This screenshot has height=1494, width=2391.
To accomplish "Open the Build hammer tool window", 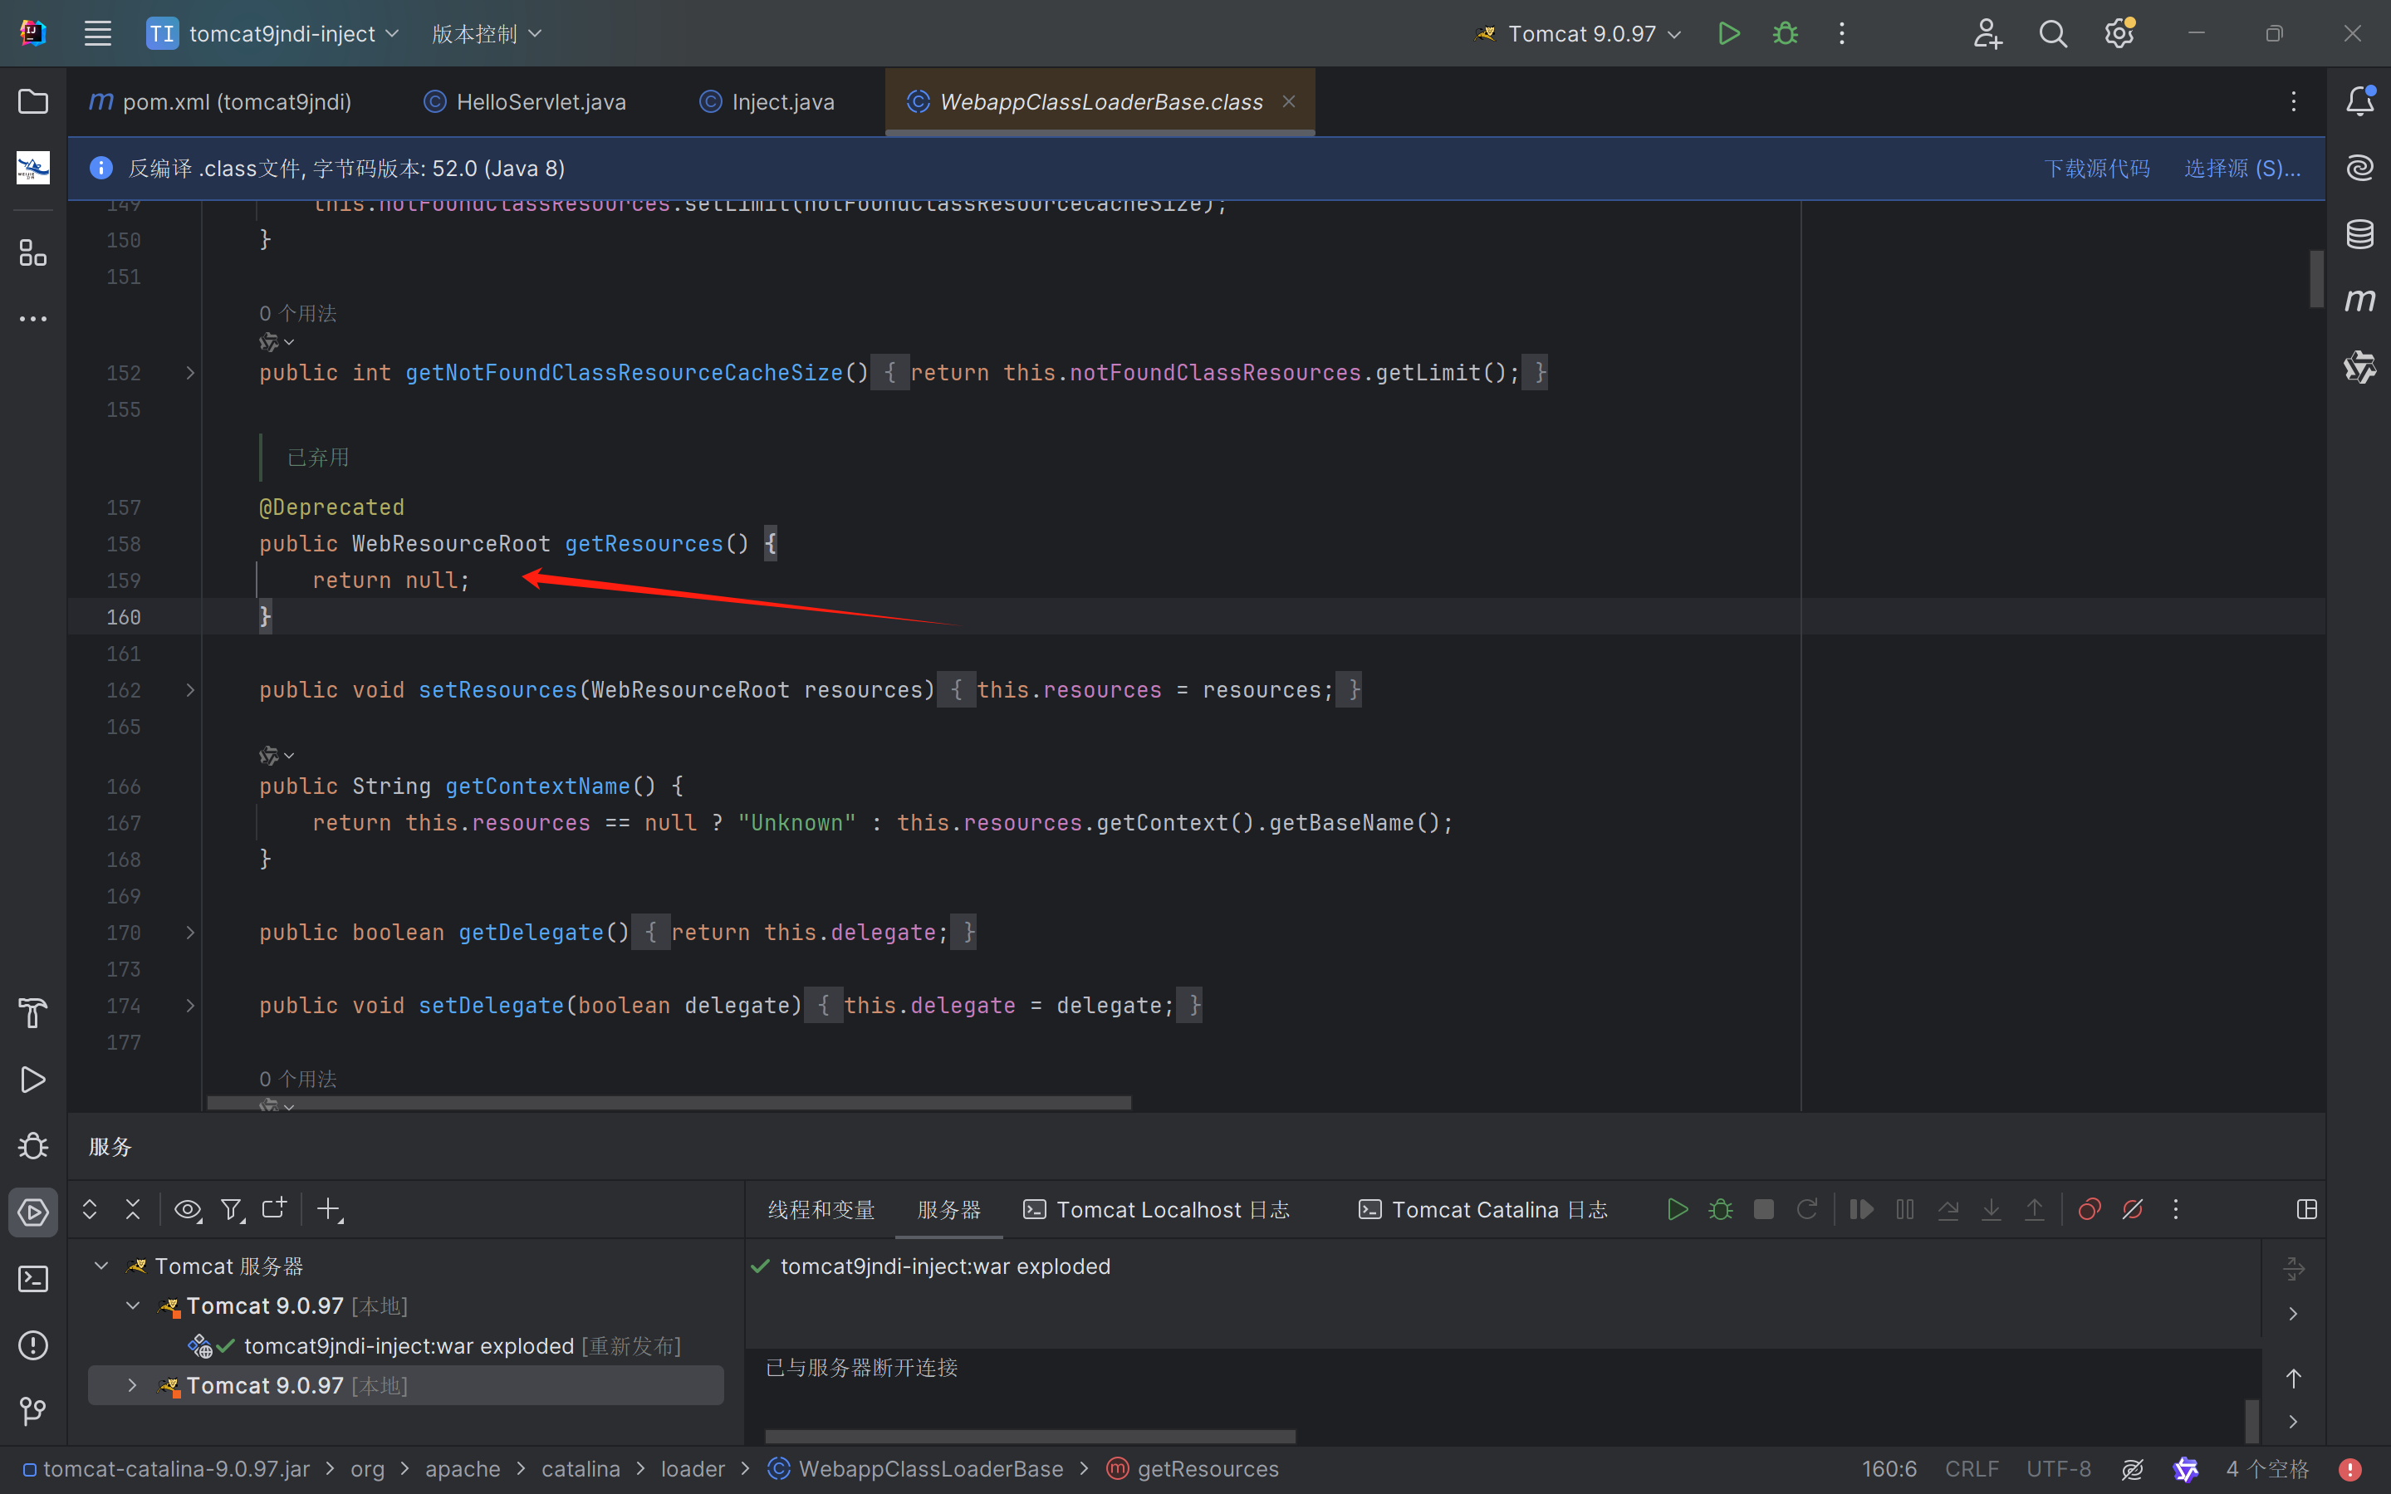I will (32, 1013).
